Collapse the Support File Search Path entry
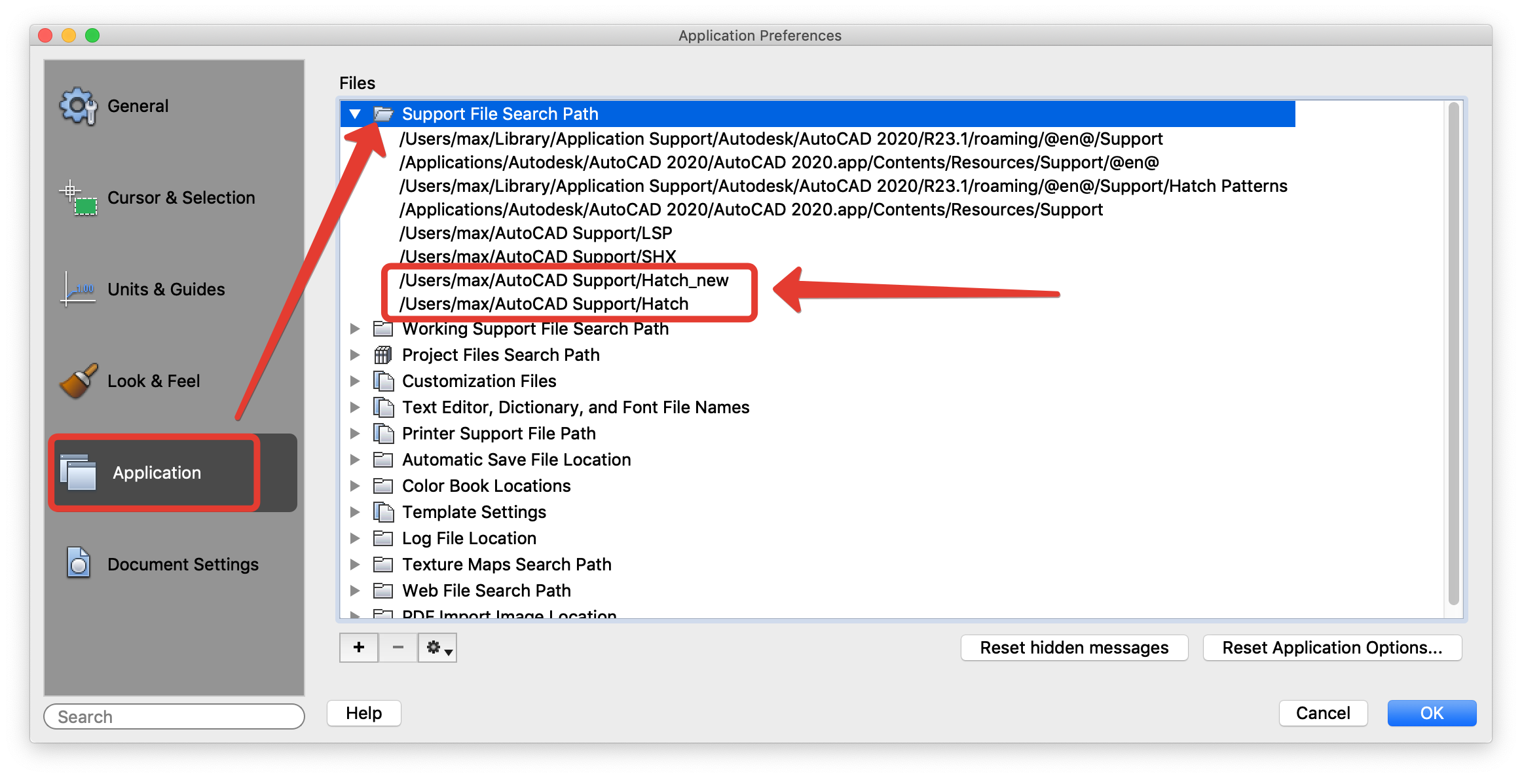 point(356,113)
